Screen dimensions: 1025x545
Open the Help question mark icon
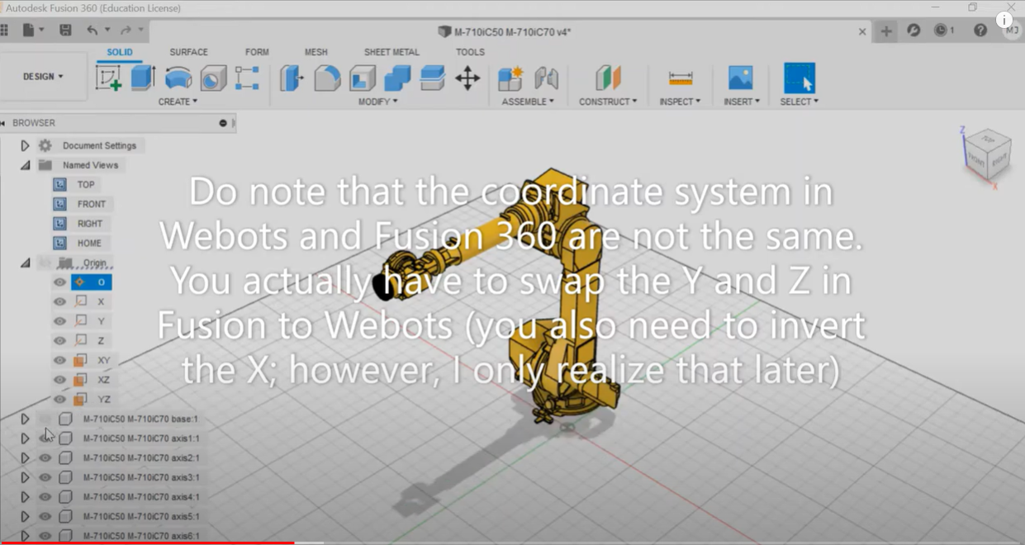980,31
